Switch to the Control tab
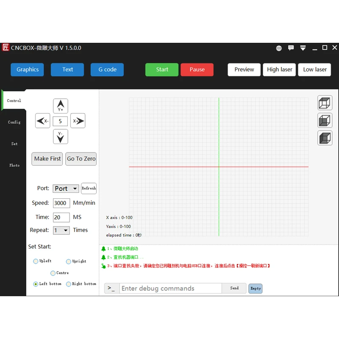 coord(14,100)
